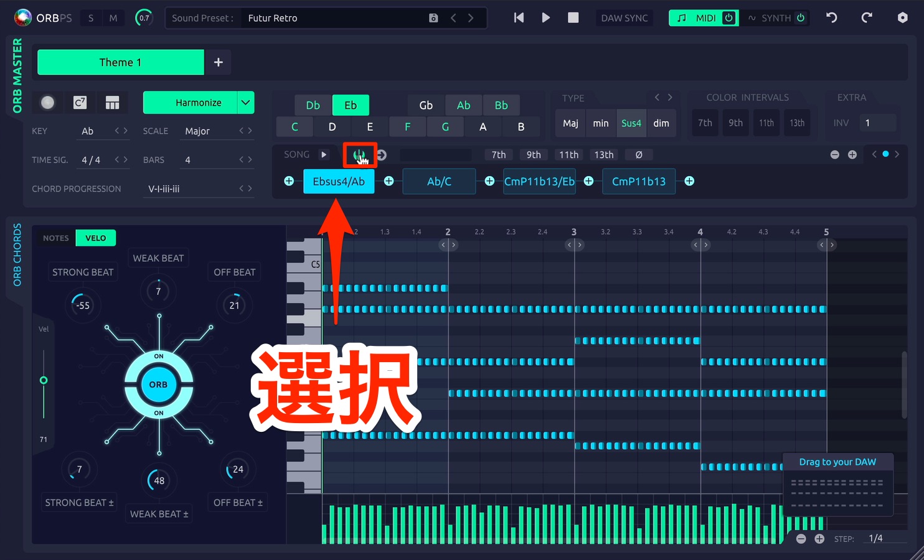924x560 pixels.
Task: Go to the next chord TYPE page
Action: tap(670, 97)
